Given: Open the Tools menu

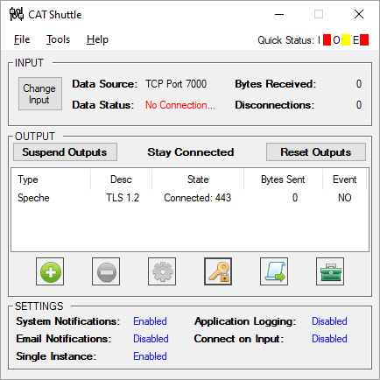Looking at the screenshot, I should [x=59, y=39].
